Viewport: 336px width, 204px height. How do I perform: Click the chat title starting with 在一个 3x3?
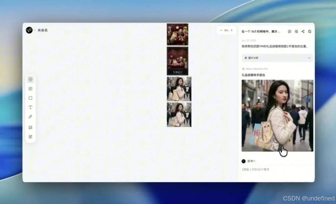261,31
